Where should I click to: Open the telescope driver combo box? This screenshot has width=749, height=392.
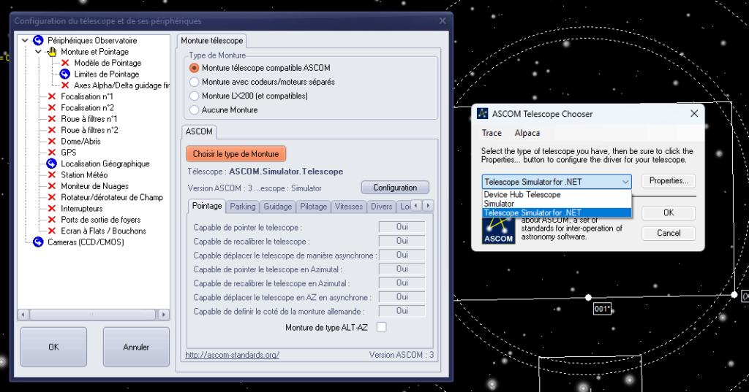point(557,182)
